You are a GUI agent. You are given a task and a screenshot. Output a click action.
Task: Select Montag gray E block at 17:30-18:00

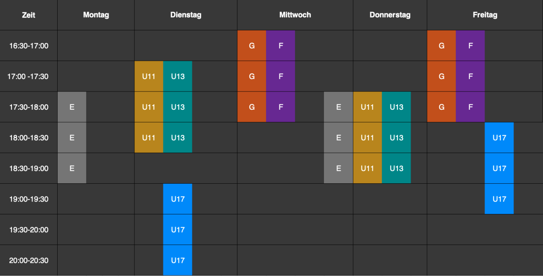click(x=72, y=107)
